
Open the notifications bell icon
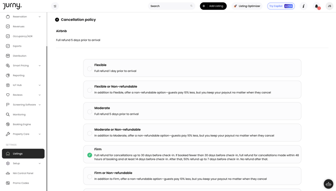pos(316,6)
